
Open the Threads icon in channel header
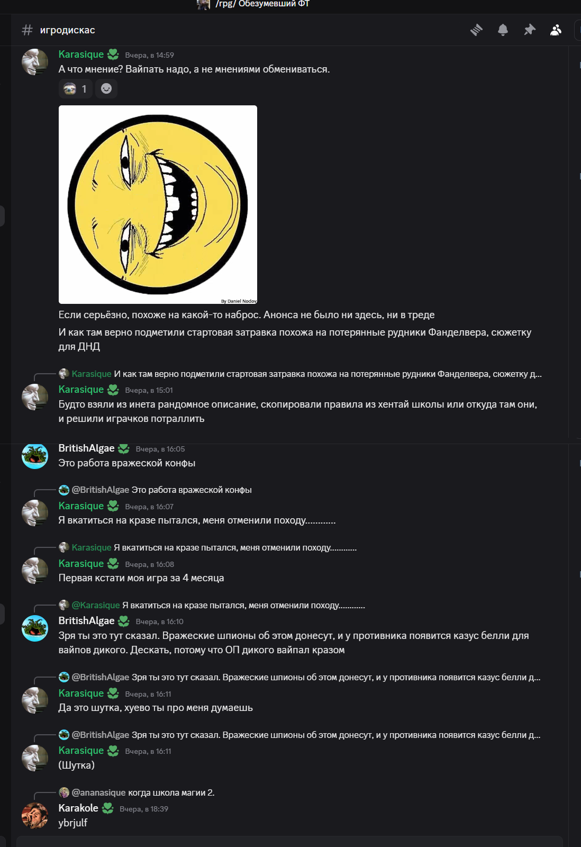[476, 30]
